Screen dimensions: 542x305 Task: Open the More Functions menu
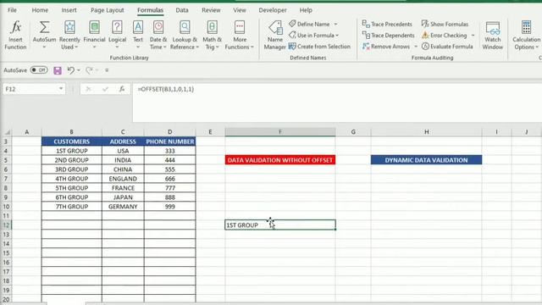coord(240,35)
